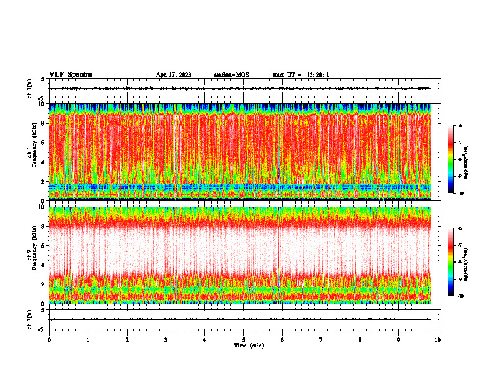The image size is (493, 381).
Task: Select the date text "Apr. 17, 2023"
Action: (x=174, y=75)
